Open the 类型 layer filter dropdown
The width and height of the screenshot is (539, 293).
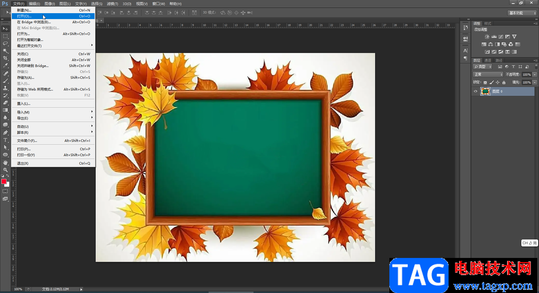coord(483,67)
